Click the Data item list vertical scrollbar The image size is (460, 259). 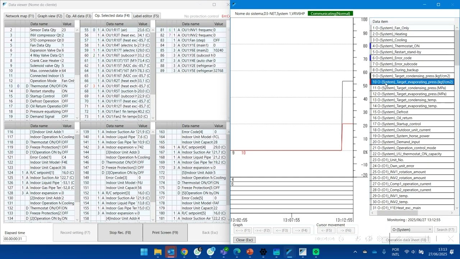pyautogui.click(x=457, y=117)
